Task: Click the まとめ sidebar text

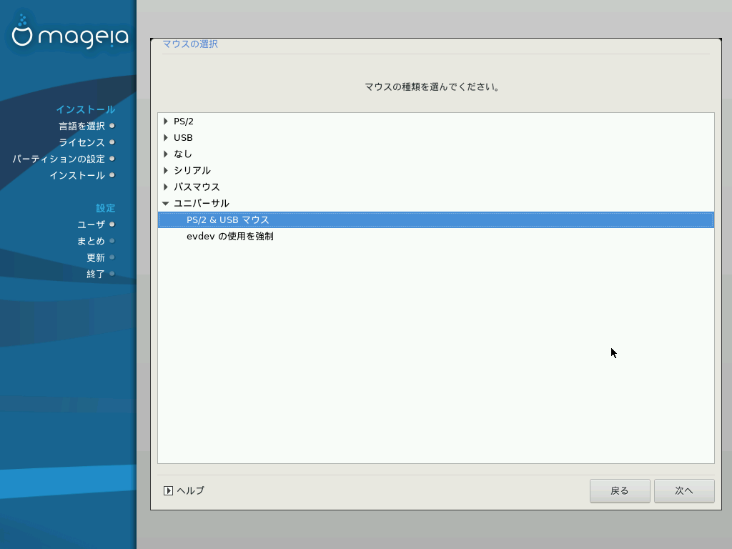Action: pos(91,241)
